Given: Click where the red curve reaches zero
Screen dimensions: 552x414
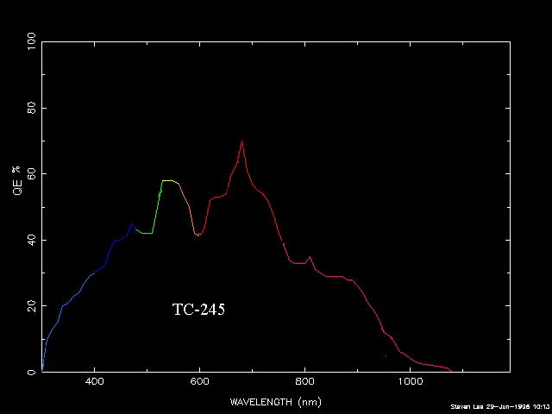Looking at the screenshot, I should click(451, 371).
